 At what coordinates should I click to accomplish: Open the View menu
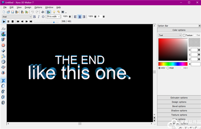point(19,7)
